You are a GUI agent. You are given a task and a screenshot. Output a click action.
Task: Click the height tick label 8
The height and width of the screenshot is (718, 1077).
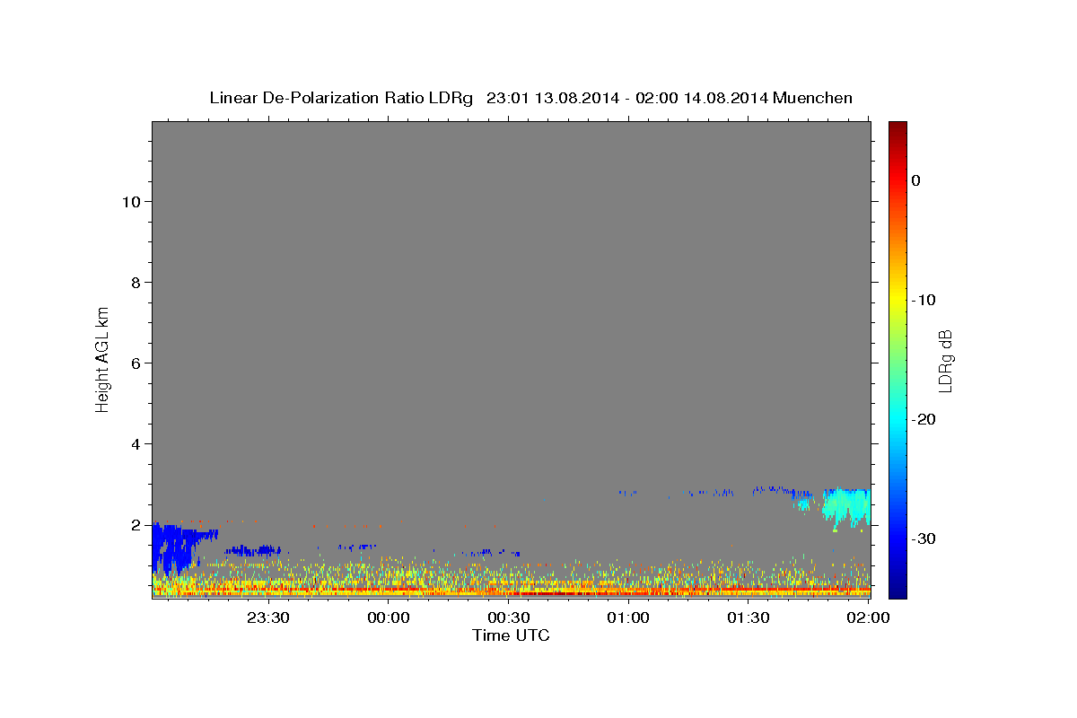(134, 282)
